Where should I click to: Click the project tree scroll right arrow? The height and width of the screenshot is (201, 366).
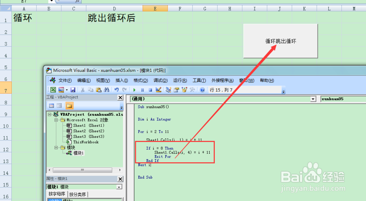[120, 170]
